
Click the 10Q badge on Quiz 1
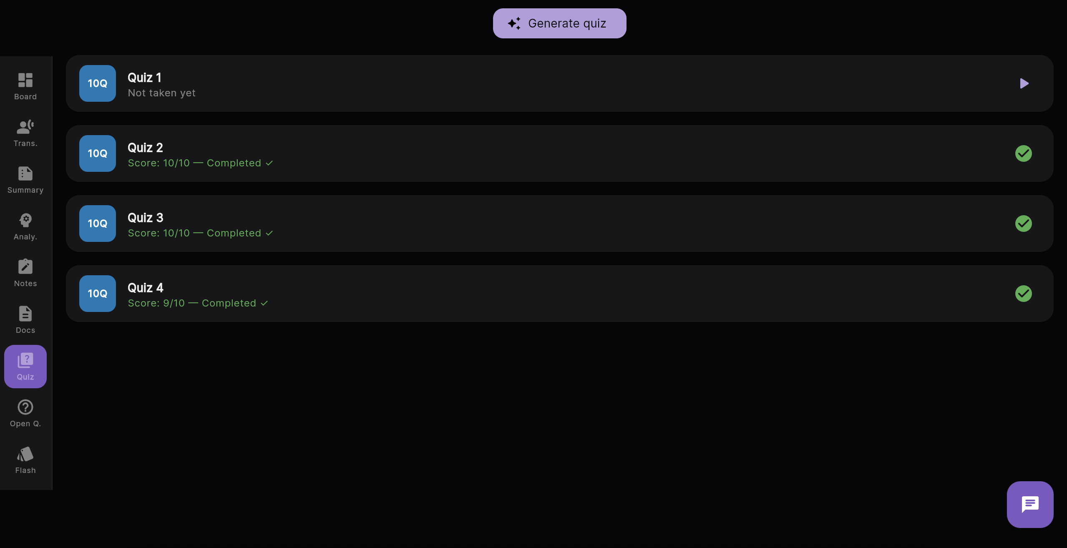(97, 83)
